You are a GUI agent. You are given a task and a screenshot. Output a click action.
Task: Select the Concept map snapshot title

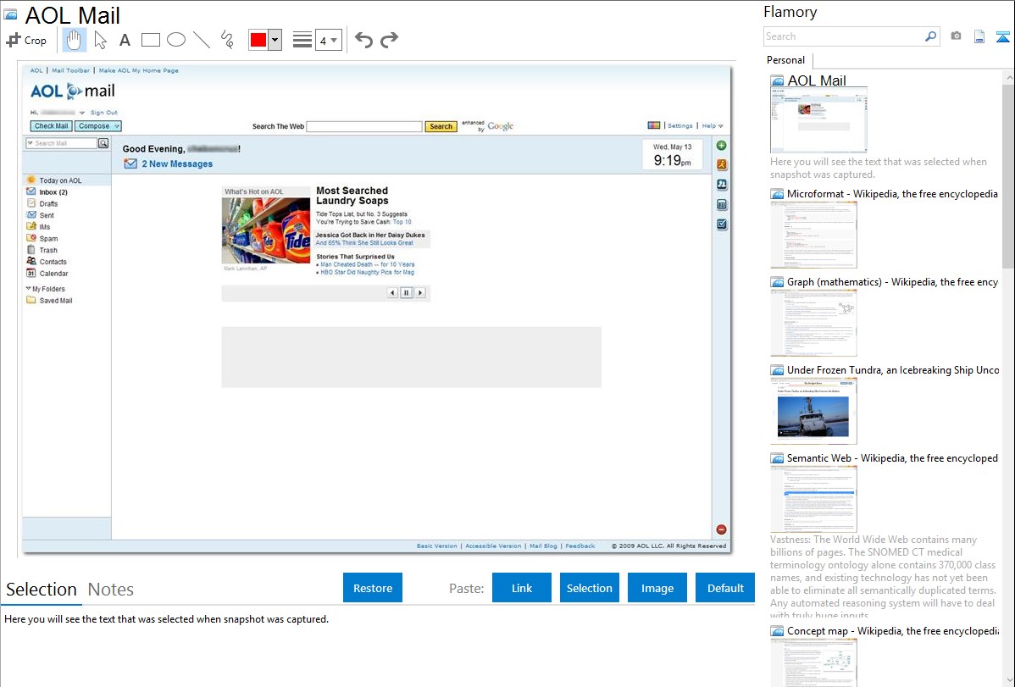click(x=893, y=630)
